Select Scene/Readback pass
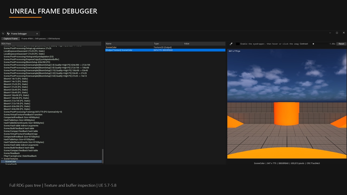 click(x=12, y=153)
